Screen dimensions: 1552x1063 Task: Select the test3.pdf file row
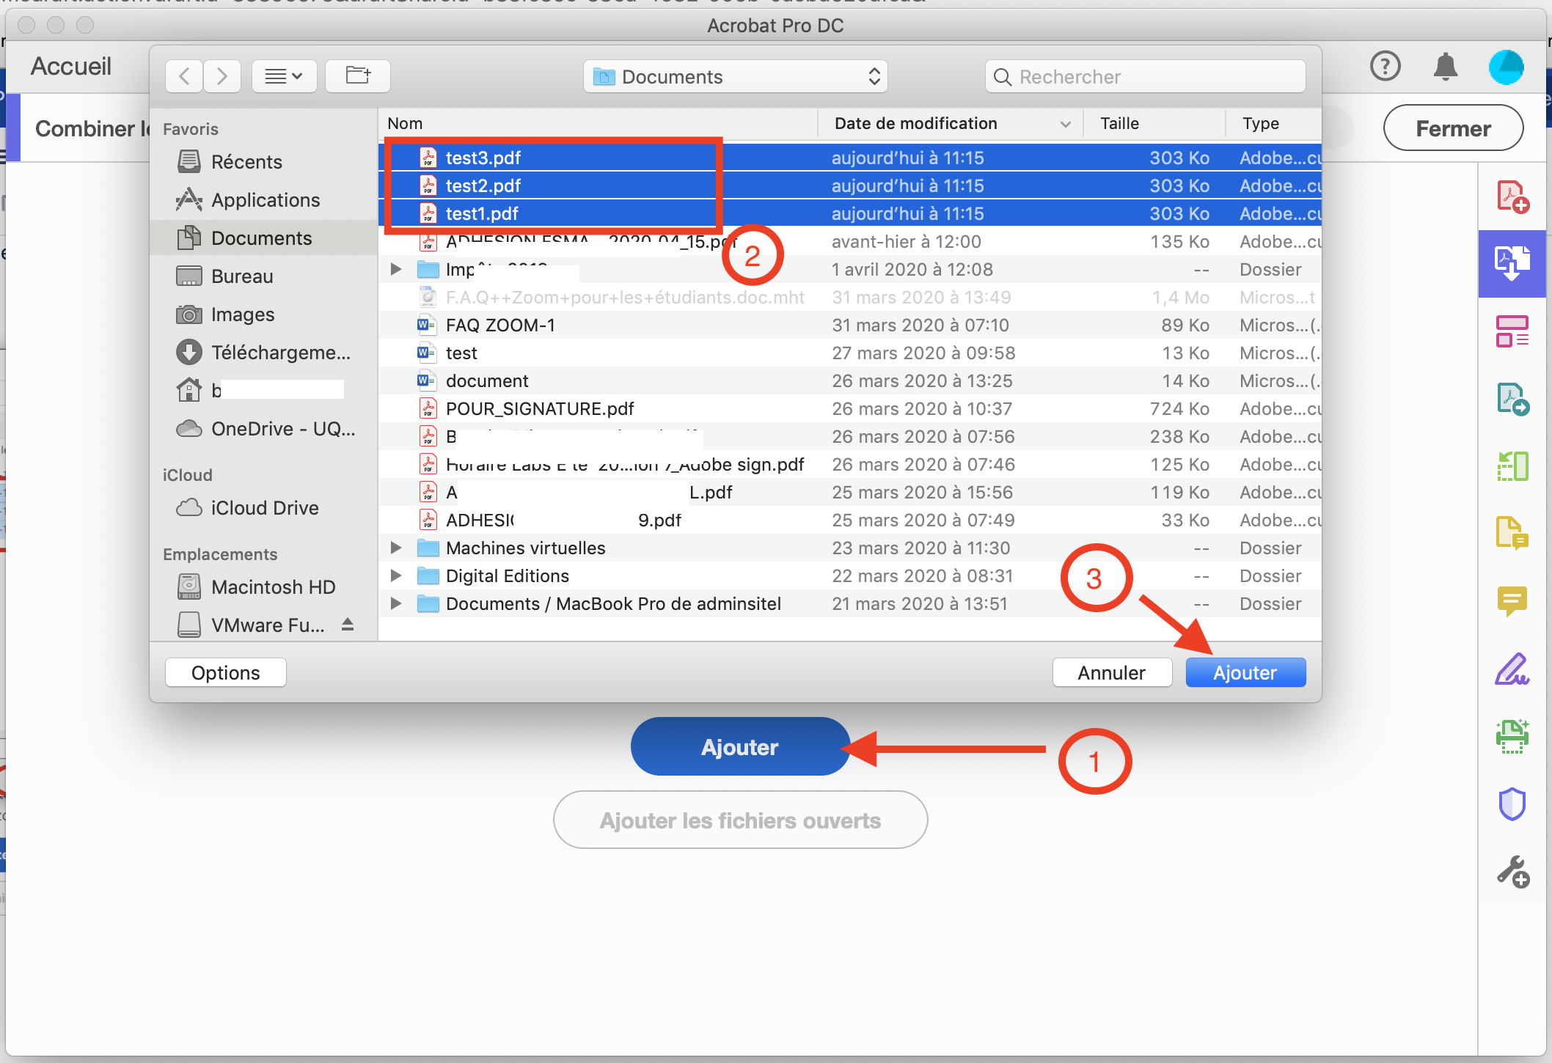point(850,158)
